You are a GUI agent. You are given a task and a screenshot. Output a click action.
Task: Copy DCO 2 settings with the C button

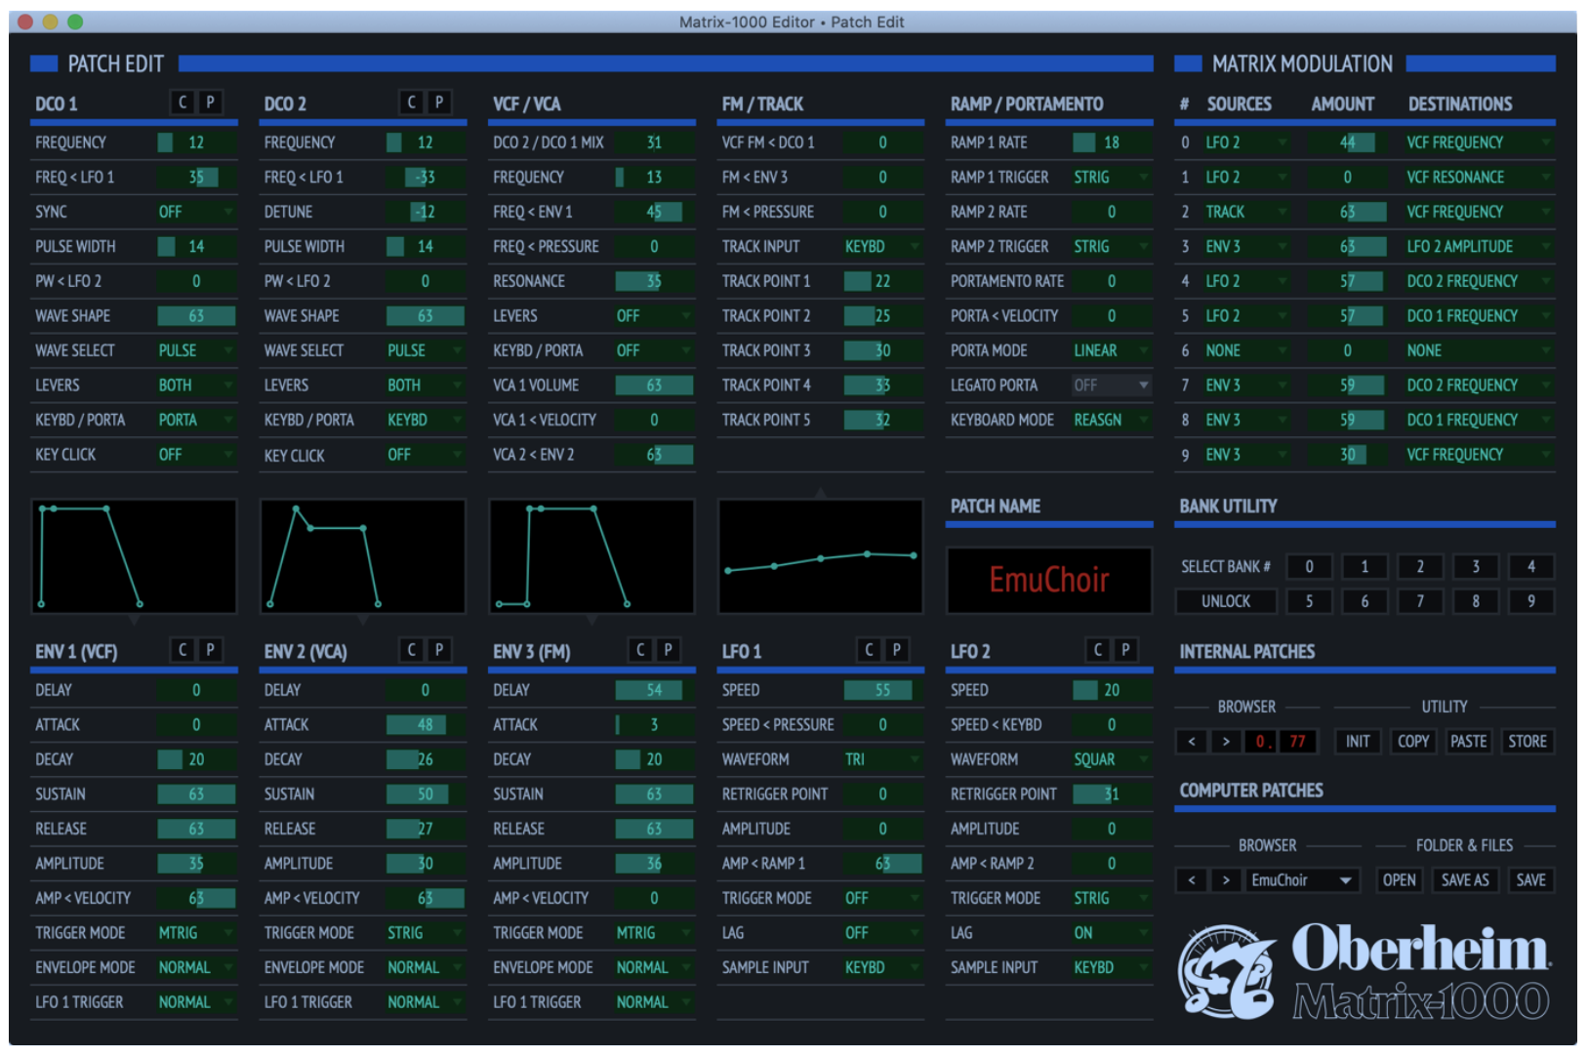411,102
